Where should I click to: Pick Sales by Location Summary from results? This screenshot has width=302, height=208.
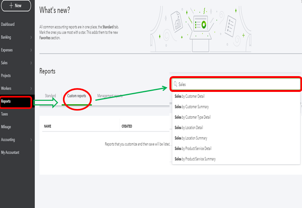click(x=191, y=138)
